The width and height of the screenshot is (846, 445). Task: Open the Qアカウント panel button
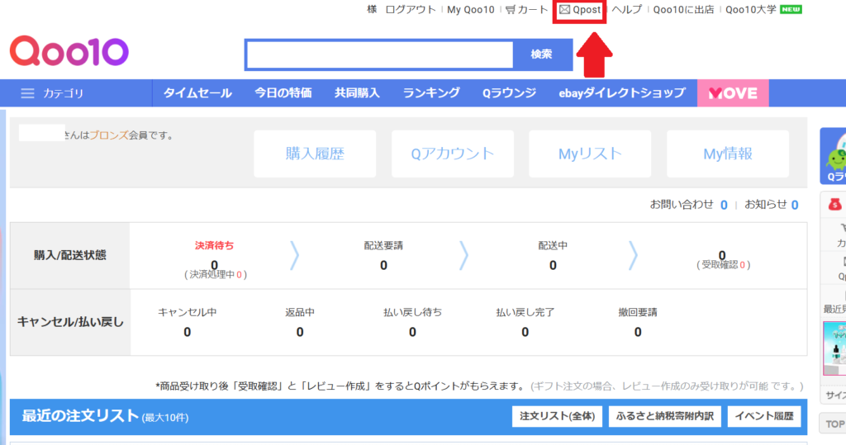[452, 154]
